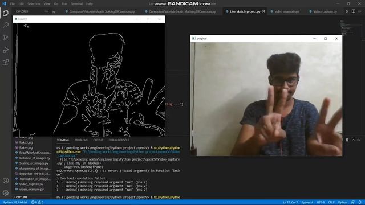This screenshot has height=205, width=365.
Task: Open the Edit menu
Action: 21,4
